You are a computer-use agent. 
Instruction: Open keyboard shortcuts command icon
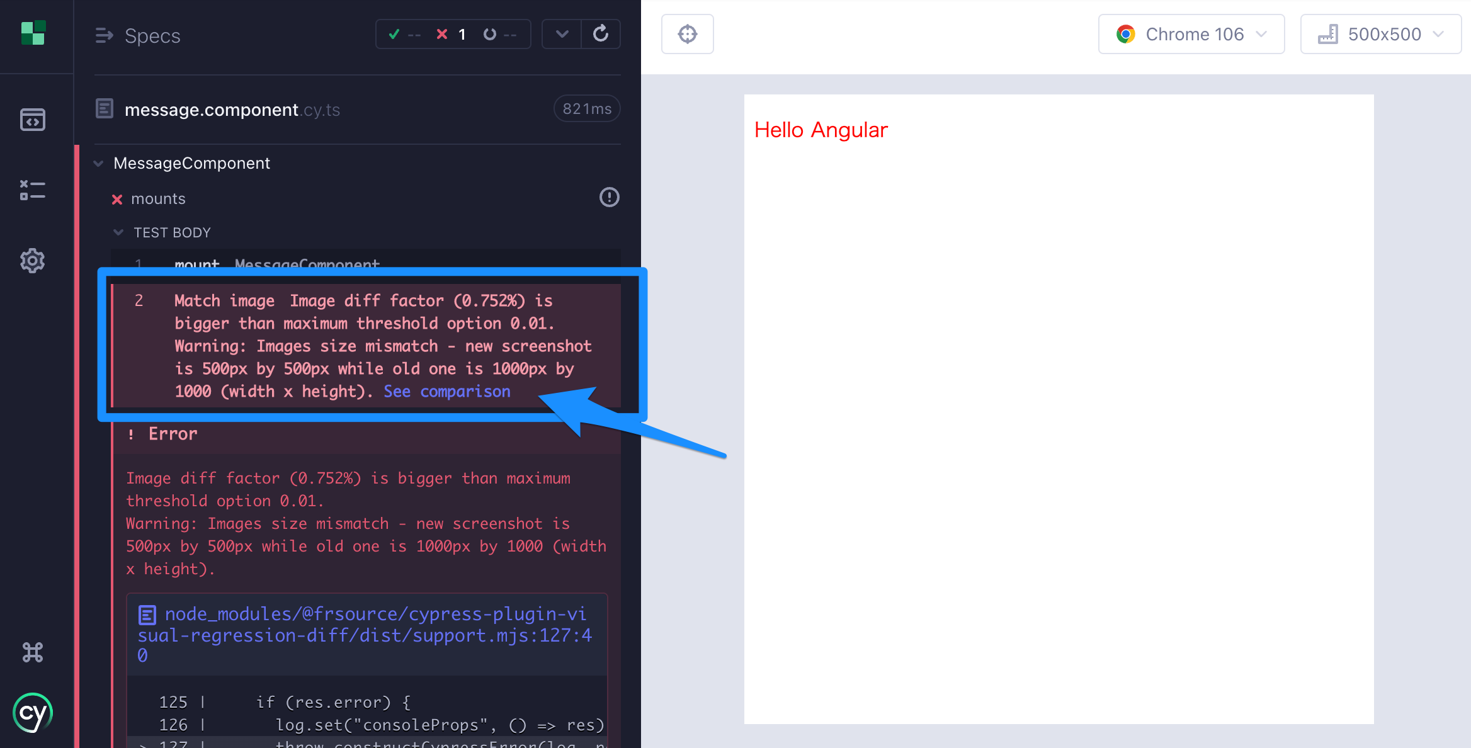33,652
